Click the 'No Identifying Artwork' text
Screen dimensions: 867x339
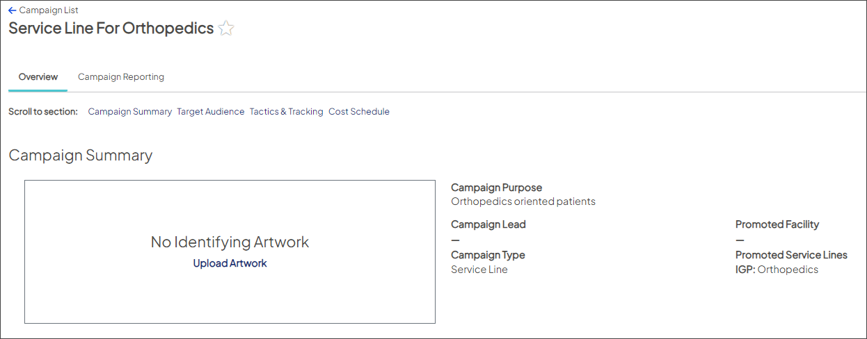pos(230,242)
